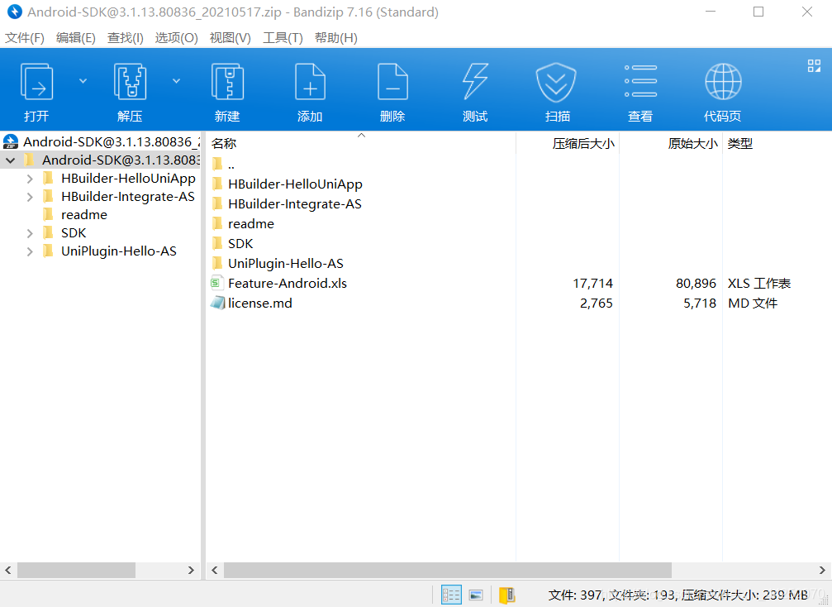This screenshot has height=607, width=832.
Task: Click the 2,765 compressed size value
Action: (x=596, y=303)
